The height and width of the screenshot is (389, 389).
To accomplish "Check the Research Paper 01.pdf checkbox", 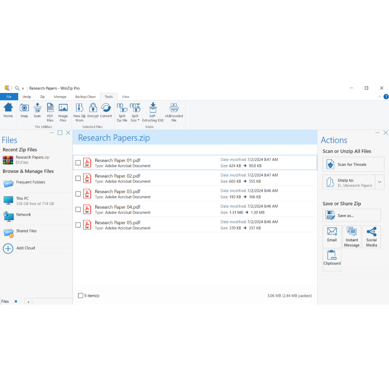I will [78, 163].
